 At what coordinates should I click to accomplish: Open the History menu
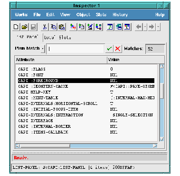[120, 15]
